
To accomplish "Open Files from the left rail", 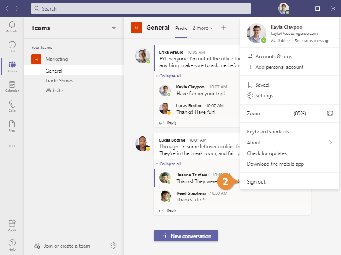I will (x=12, y=126).
